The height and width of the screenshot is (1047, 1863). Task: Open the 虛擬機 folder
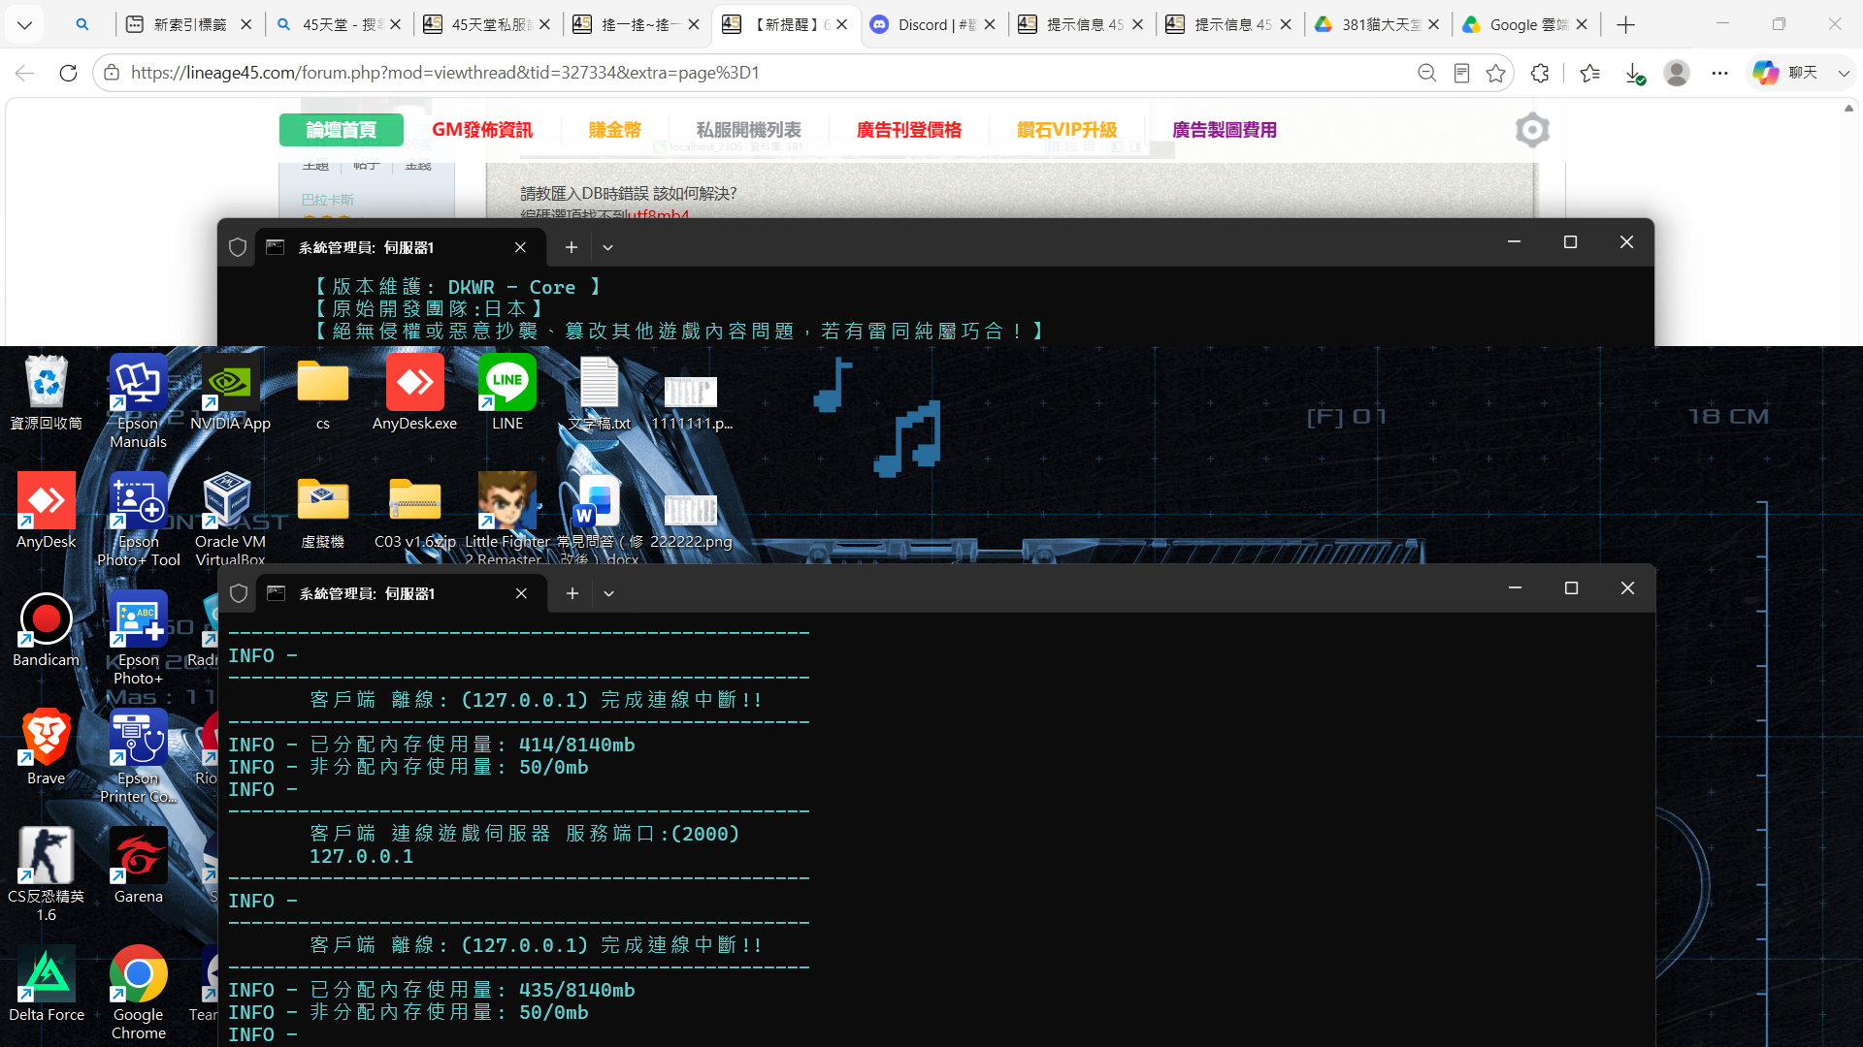[322, 511]
